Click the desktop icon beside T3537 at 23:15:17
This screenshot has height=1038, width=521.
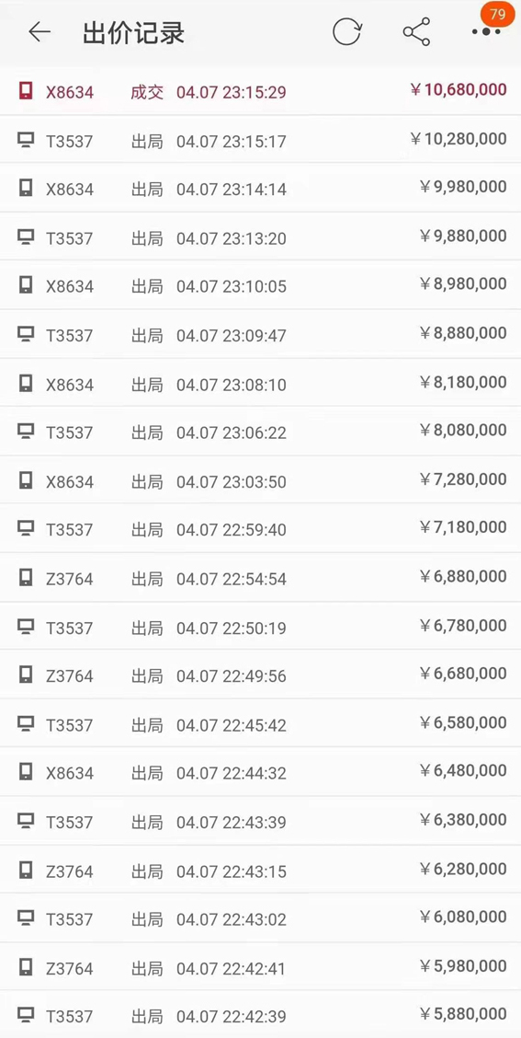point(25,140)
